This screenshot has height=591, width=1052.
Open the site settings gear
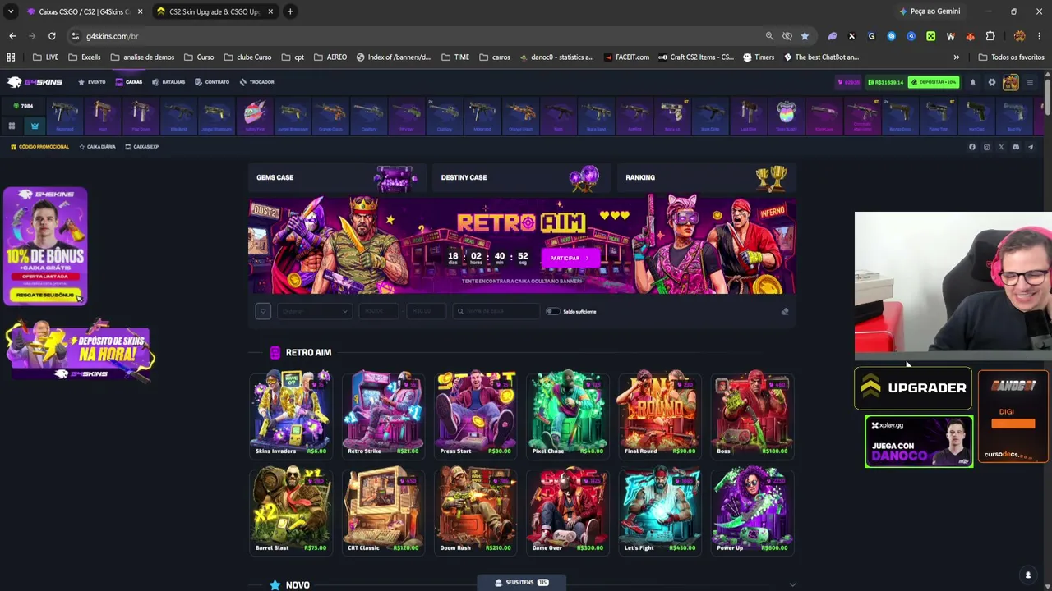(992, 82)
